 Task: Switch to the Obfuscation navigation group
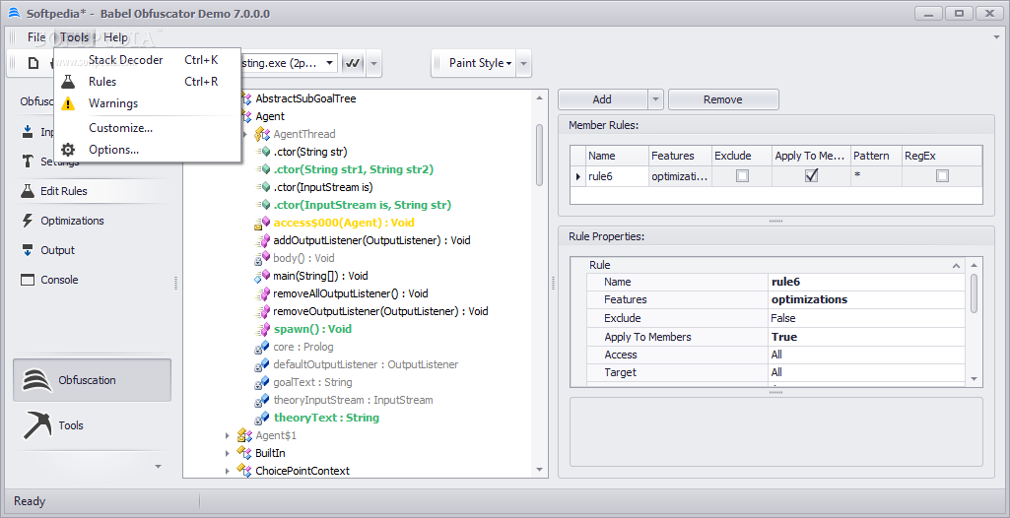pyautogui.click(x=92, y=380)
